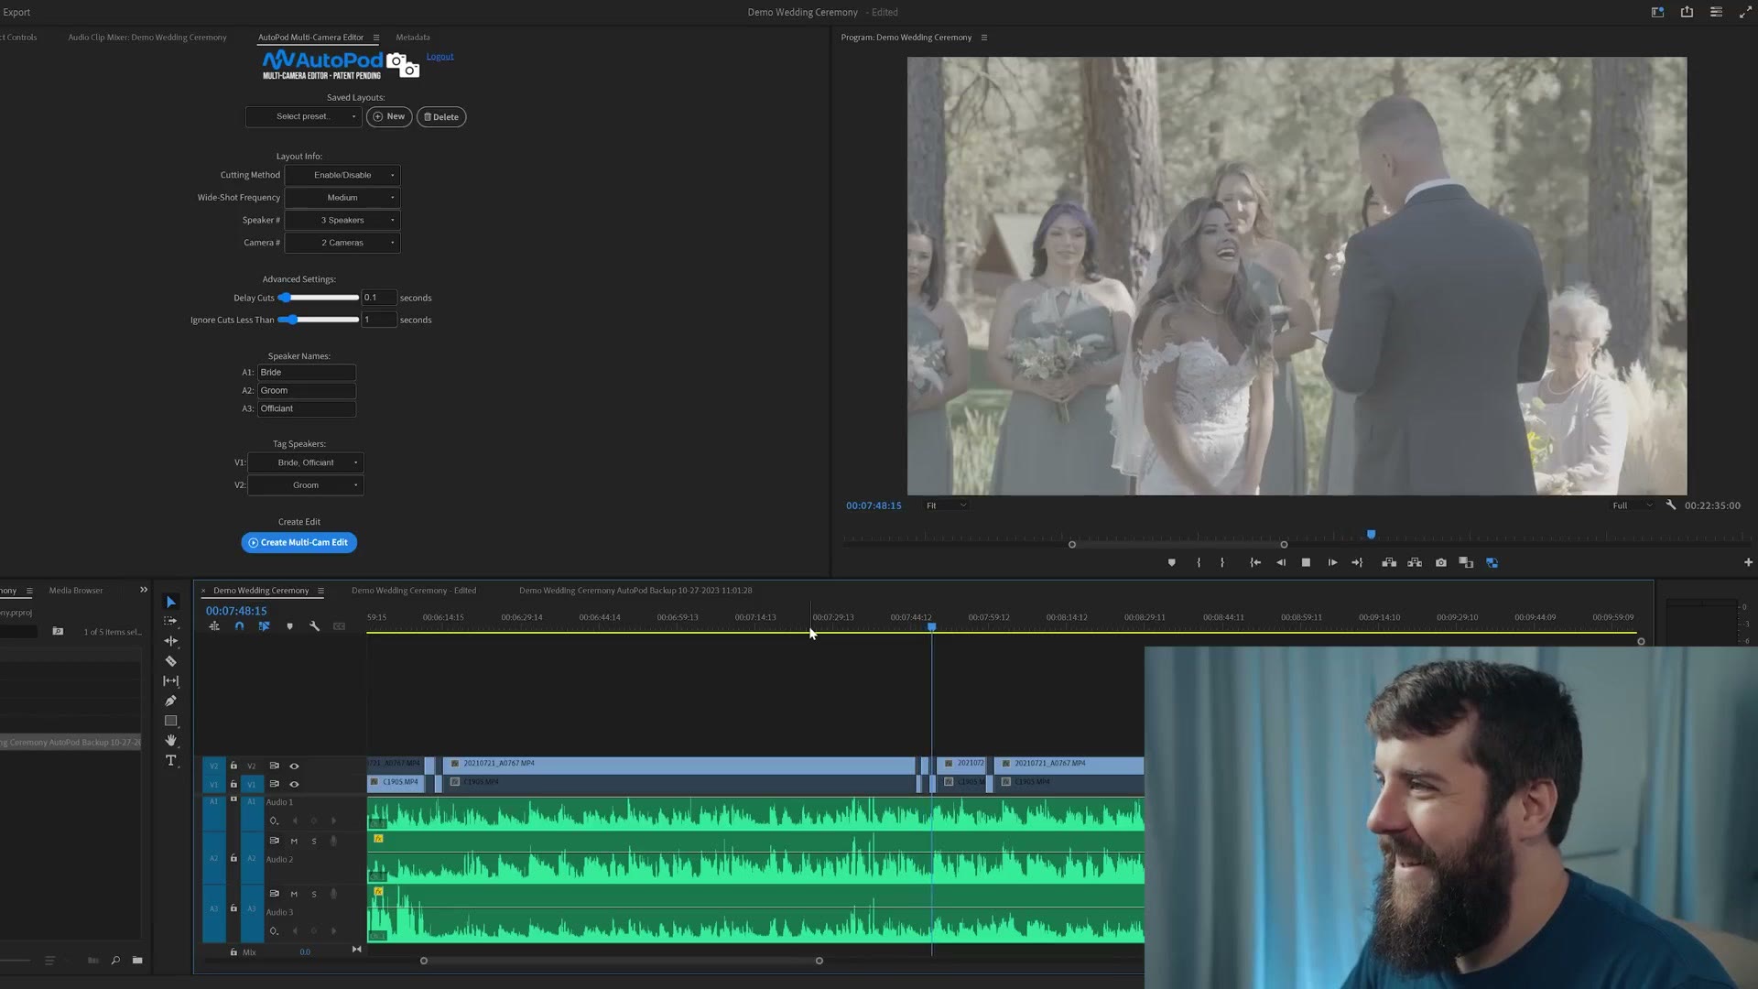Image resolution: width=1758 pixels, height=989 pixels.
Task: Open the Speaker # dropdown
Action: tap(342, 220)
